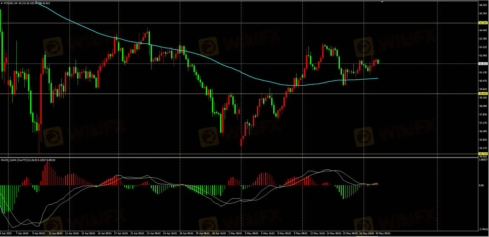Click the 62.450 price axis value

(x=483, y=56)
